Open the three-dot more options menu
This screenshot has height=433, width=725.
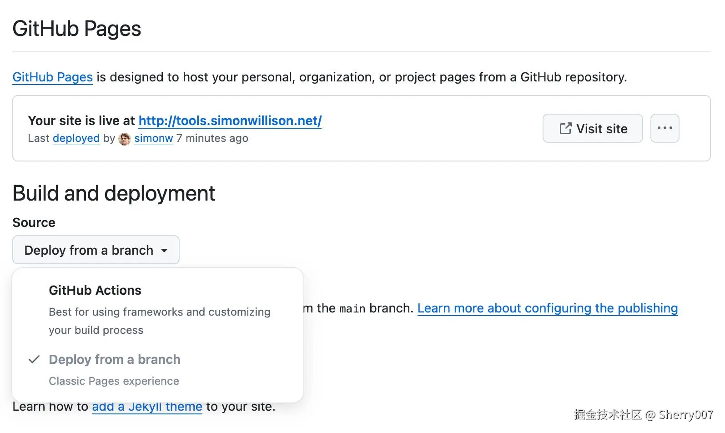click(x=665, y=128)
